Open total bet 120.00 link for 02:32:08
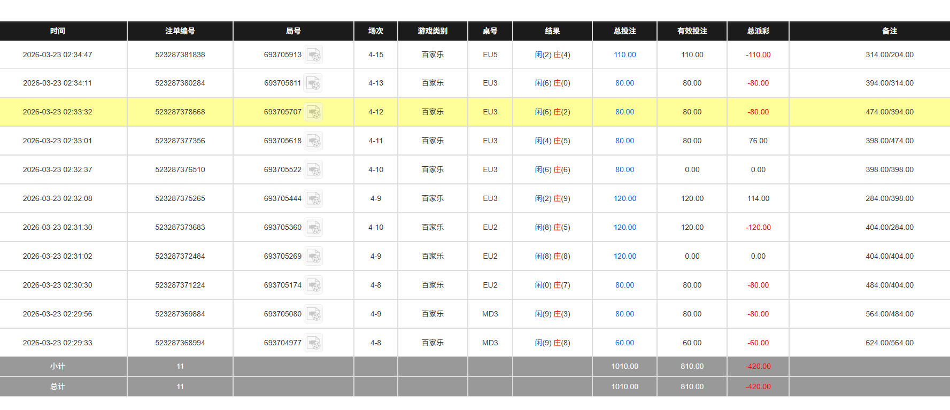Viewport: 950px width, 410px height. click(624, 198)
